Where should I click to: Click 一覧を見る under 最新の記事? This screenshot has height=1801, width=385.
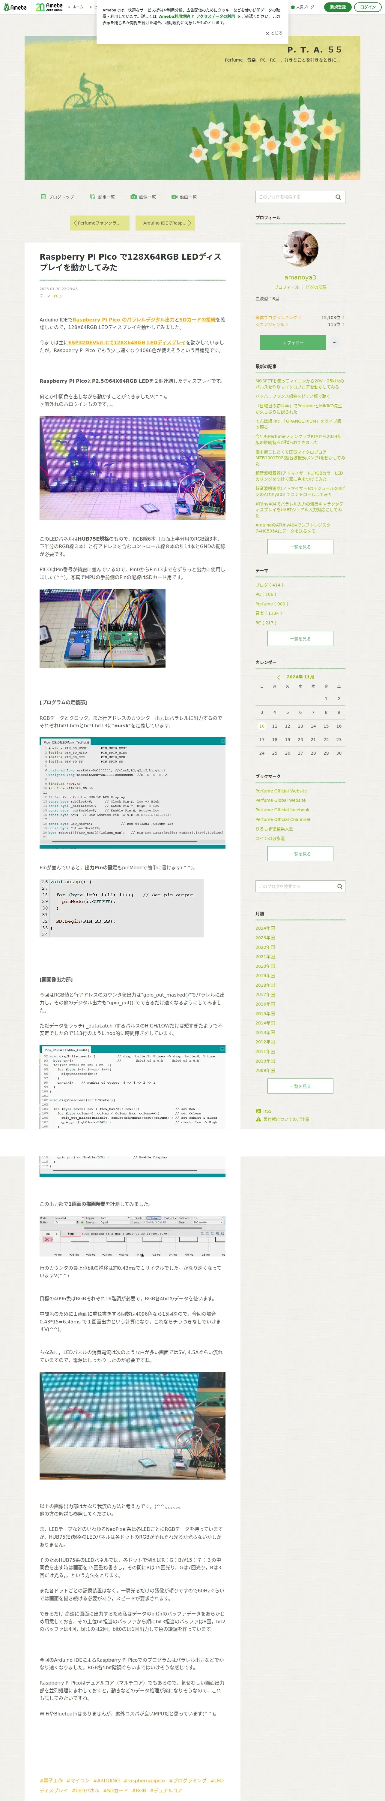[x=300, y=547]
